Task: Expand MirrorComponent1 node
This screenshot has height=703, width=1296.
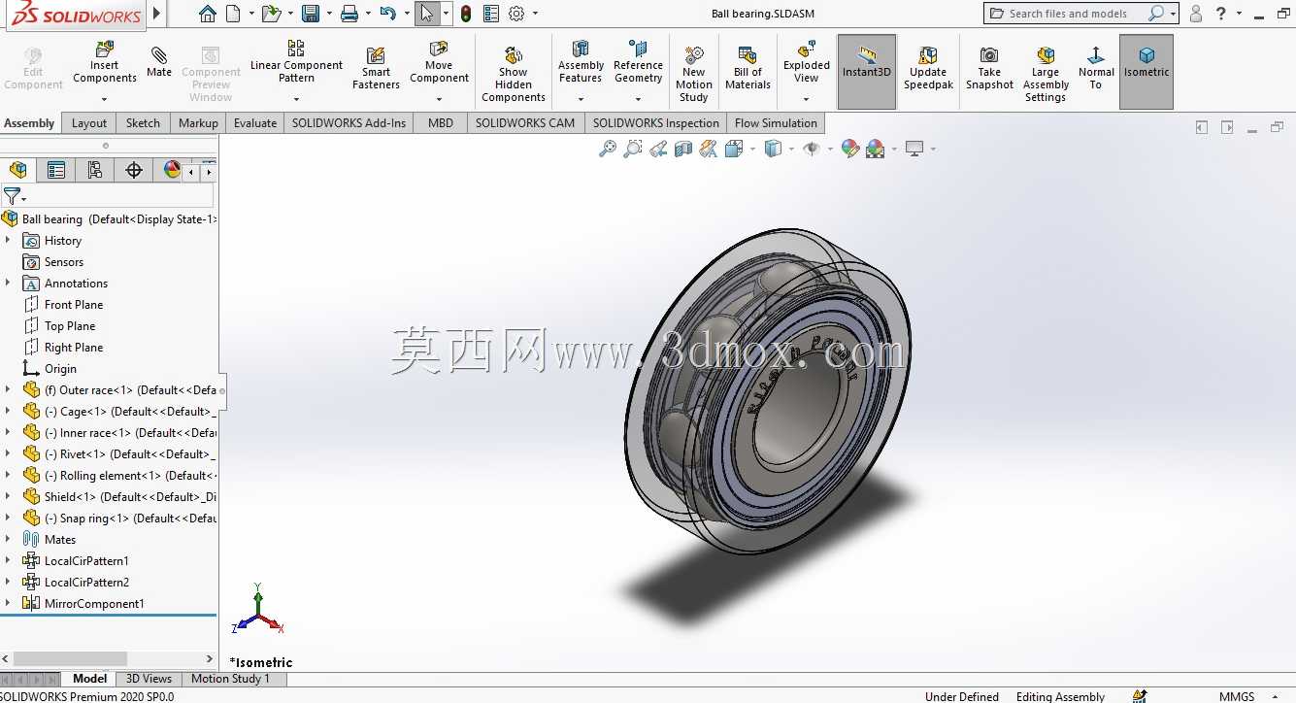Action: (x=8, y=603)
